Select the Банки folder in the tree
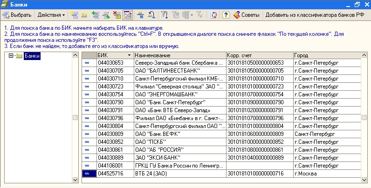The height and width of the screenshot is (188, 371). [x=32, y=56]
